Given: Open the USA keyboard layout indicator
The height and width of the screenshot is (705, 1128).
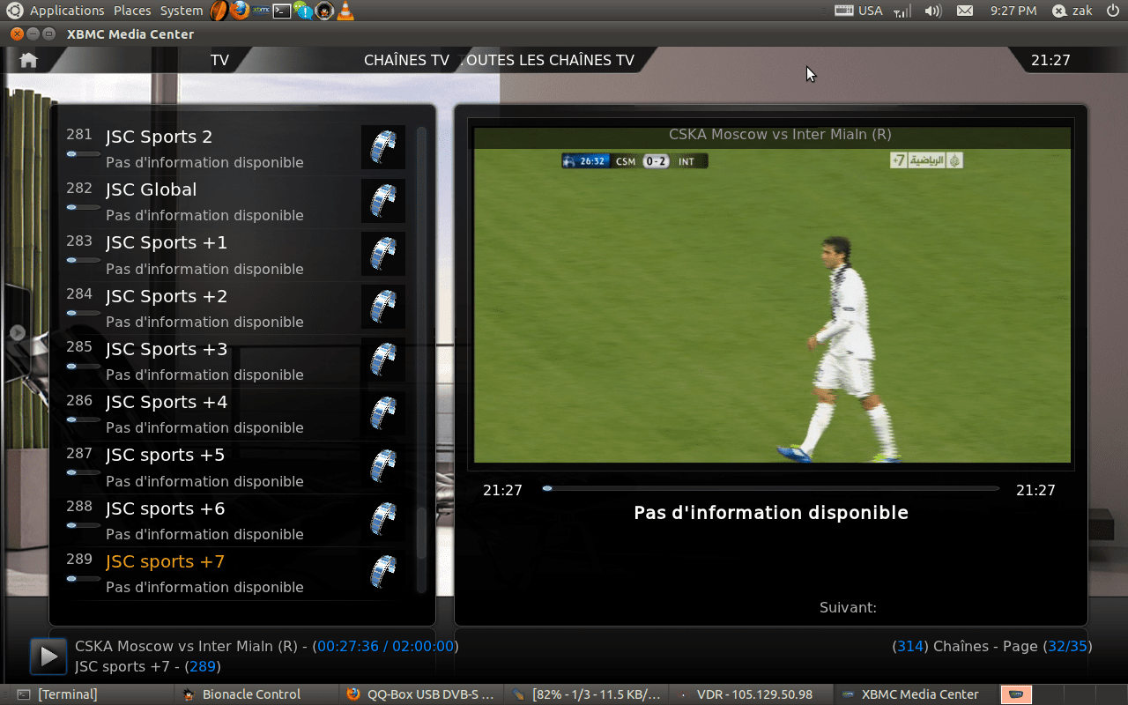Looking at the screenshot, I should [x=858, y=11].
